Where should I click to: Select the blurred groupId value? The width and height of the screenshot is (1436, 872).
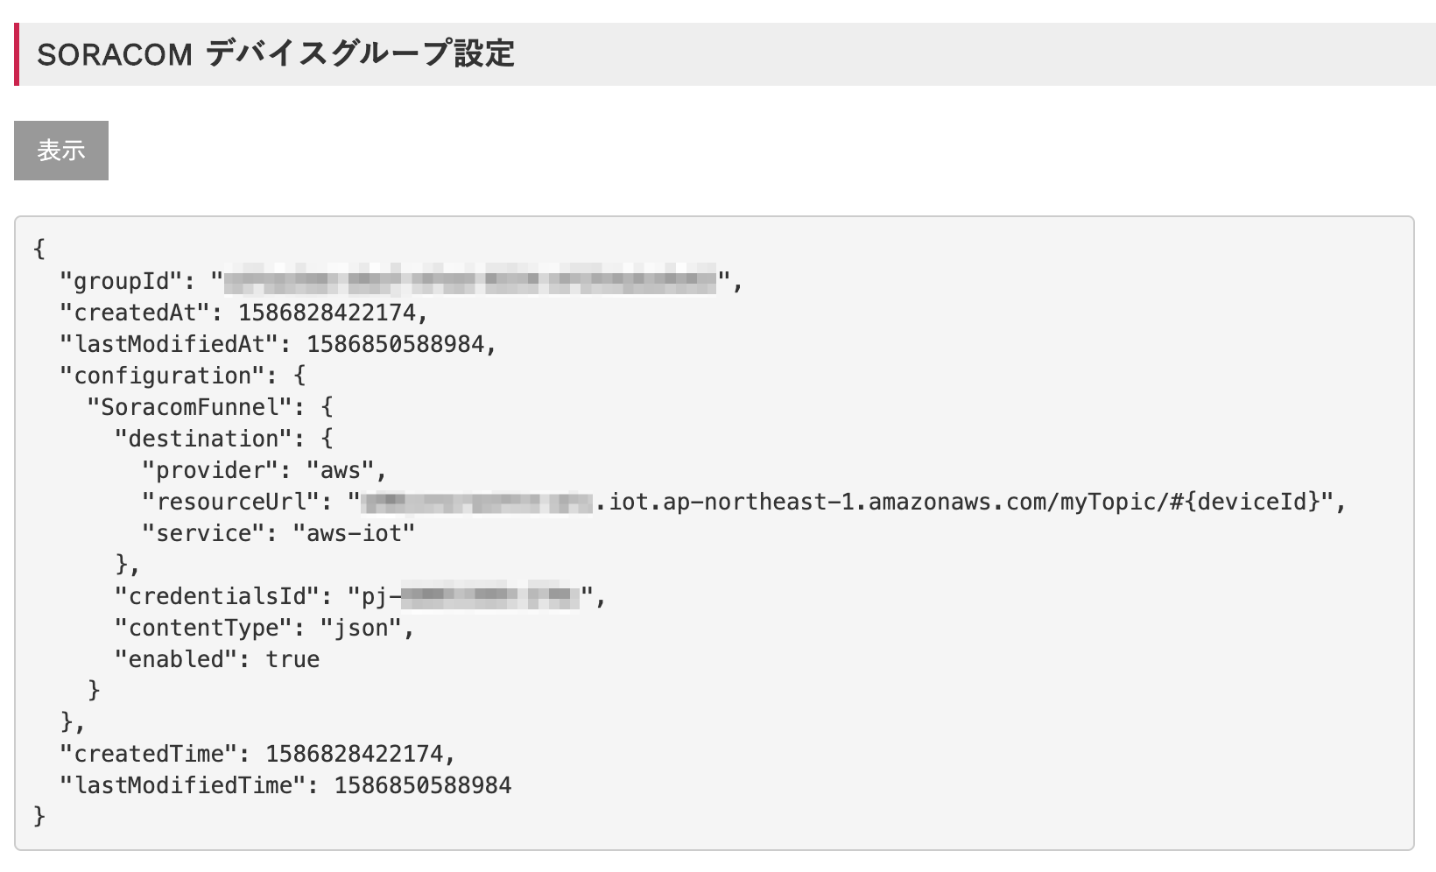click(470, 281)
